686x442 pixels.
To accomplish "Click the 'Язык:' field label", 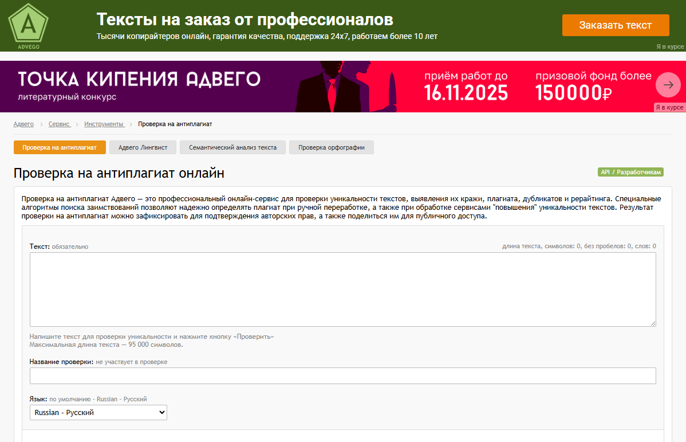I will click(38, 399).
